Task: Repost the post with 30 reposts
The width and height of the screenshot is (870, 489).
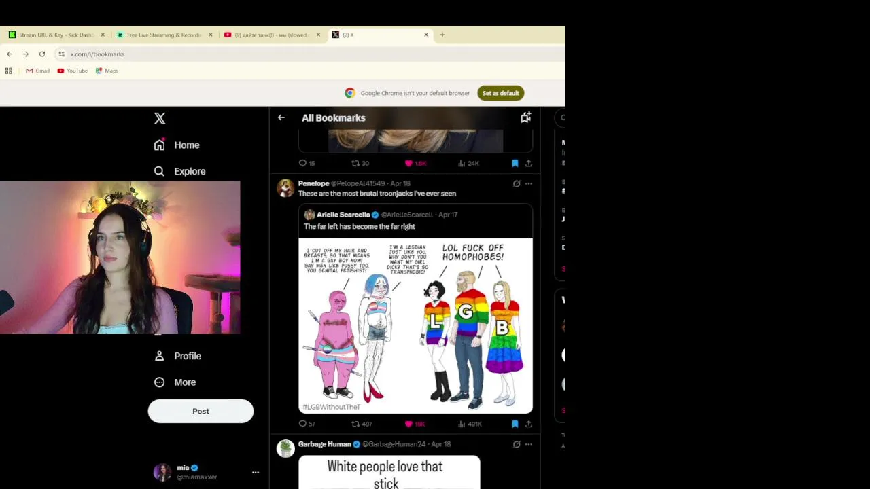Action: (360, 163)
